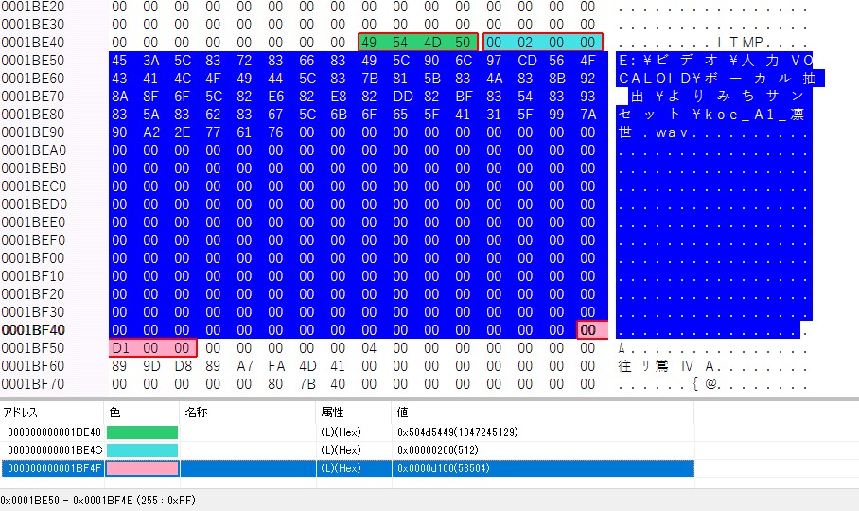
Task: Click the address label 0001BE50
Action: [x=33, y=61]
